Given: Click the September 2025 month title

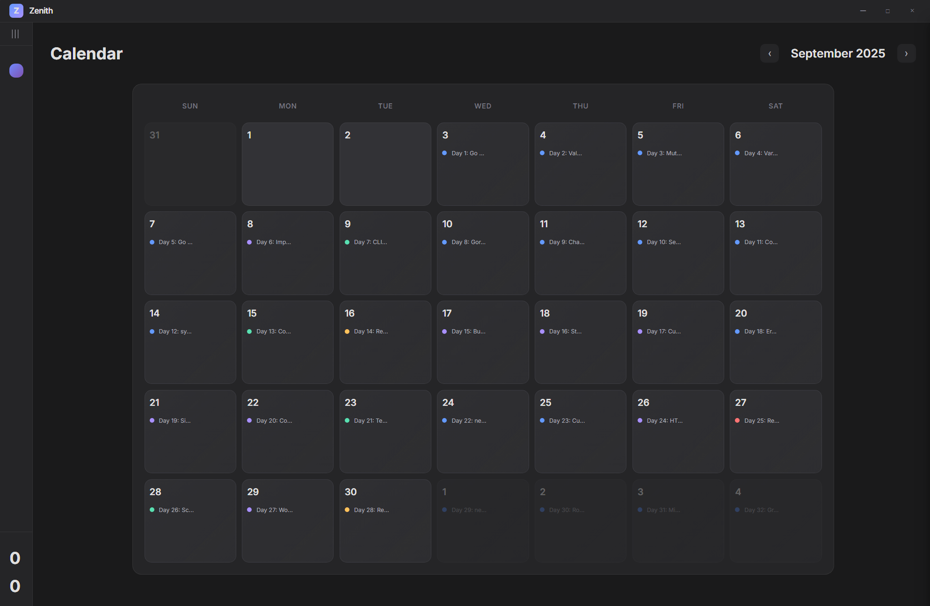Looking at the screenshot, I should pyautogui.click(x=838, y=53).
